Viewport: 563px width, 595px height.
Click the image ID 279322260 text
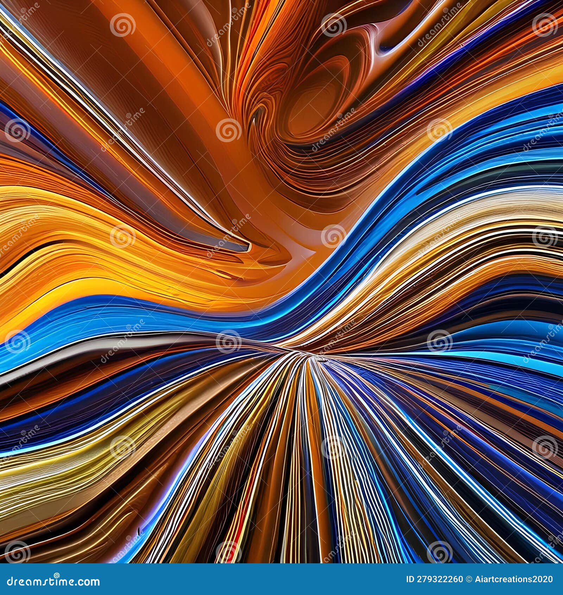coord(435,579)
